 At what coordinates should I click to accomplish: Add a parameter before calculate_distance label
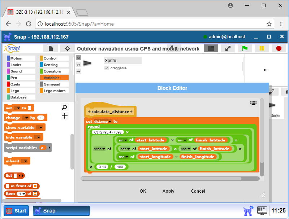pyautogui.click(x=89, y=112)
